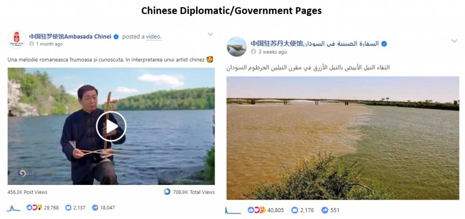Click the engagement sparkline graph under Sudan post
465x219 pixels.
click(x=233, y=210)
